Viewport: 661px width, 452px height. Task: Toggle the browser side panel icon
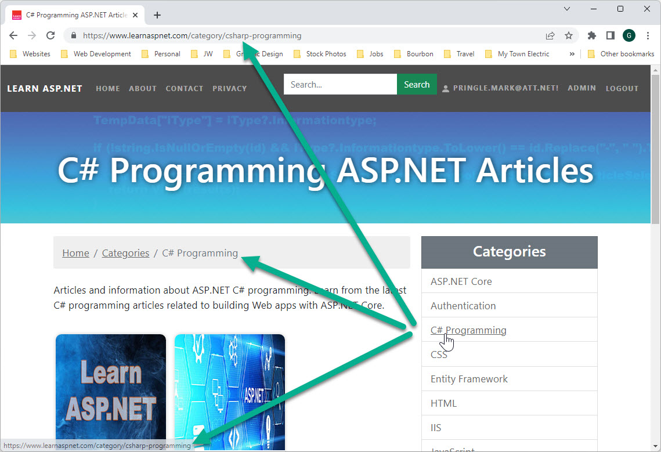pyautogui.click(x=611, y=35)
